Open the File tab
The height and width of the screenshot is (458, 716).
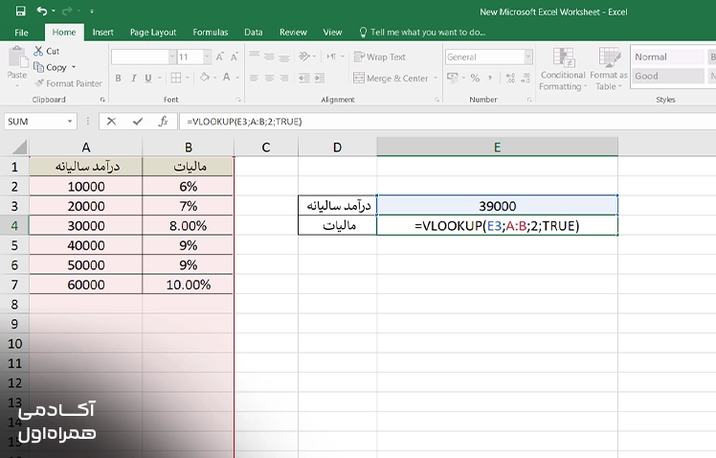[x=21, y=33]
